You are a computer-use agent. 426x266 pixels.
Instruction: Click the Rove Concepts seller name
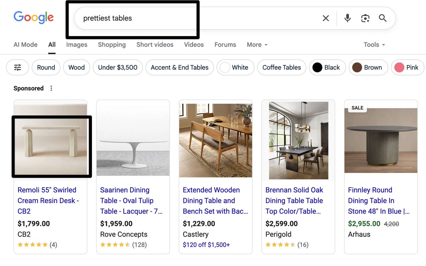[124, 234]
